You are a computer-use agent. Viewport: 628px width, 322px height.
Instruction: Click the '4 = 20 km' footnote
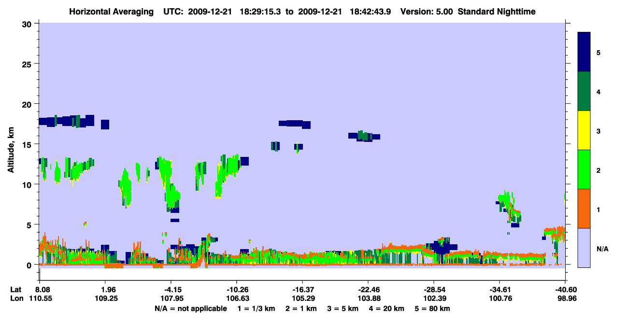[386, 308]
